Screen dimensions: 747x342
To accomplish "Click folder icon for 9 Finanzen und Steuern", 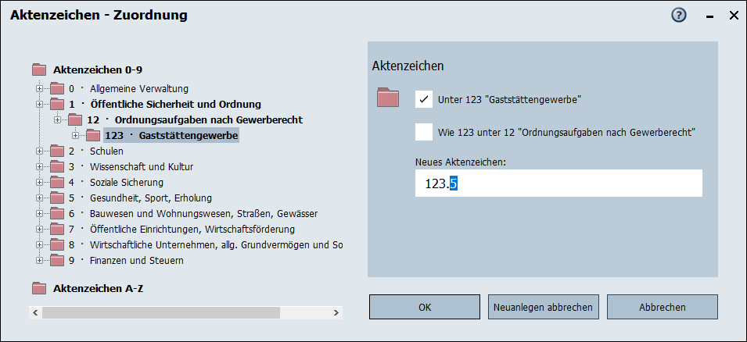I will pyautogui.click(x=57, y=260).
